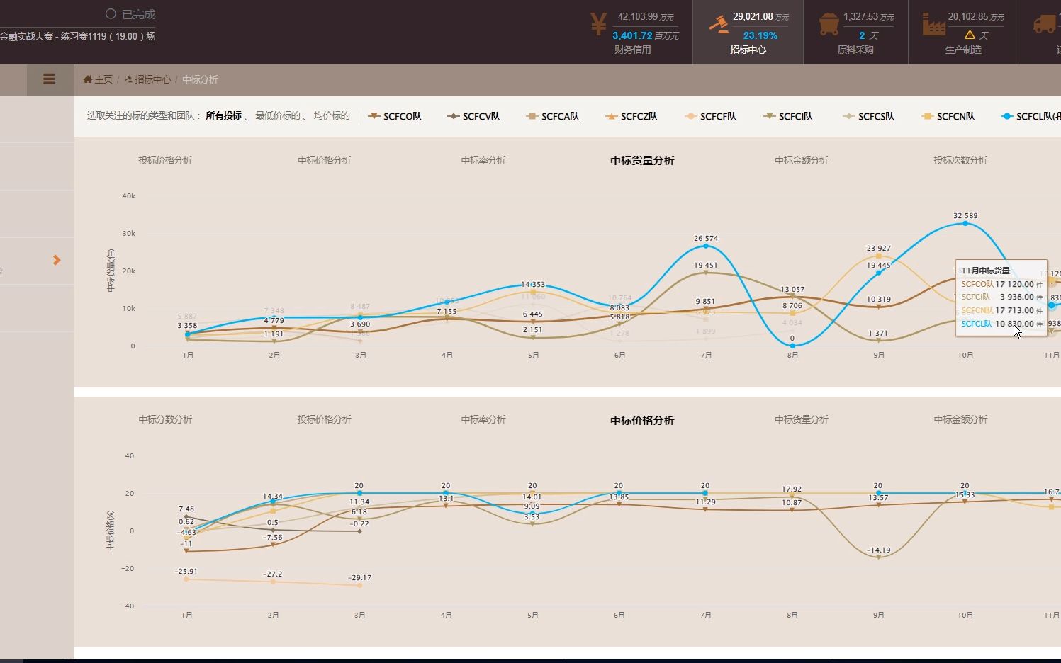This screenshot has height=663, width=1061.
Task: Open the 招标中心 module label
Action: pyautogui.click(x=748, y=50)
